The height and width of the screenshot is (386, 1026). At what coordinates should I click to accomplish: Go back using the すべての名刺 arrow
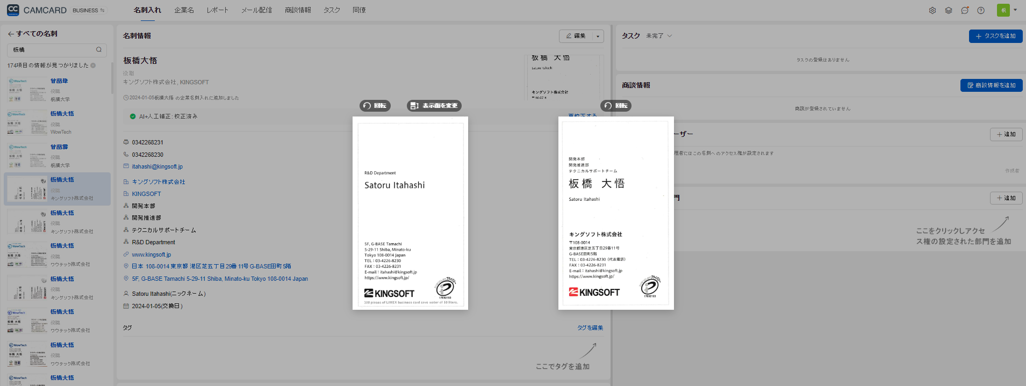[11, 34]
